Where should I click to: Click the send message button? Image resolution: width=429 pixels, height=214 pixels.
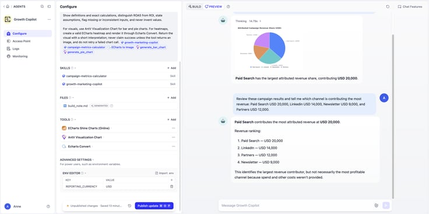[386, 205]
